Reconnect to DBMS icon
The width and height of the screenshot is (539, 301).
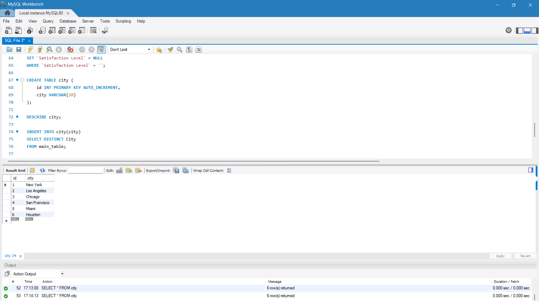point(105,30)
